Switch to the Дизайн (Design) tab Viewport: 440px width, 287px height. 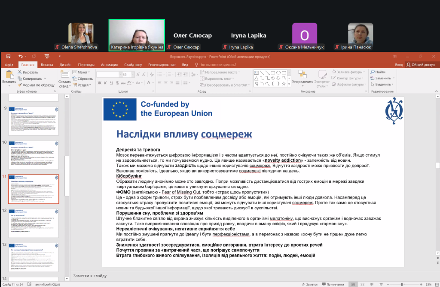click(65, 65)
